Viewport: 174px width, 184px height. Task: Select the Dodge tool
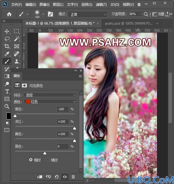pyautogui.click(x=7, y=84)
